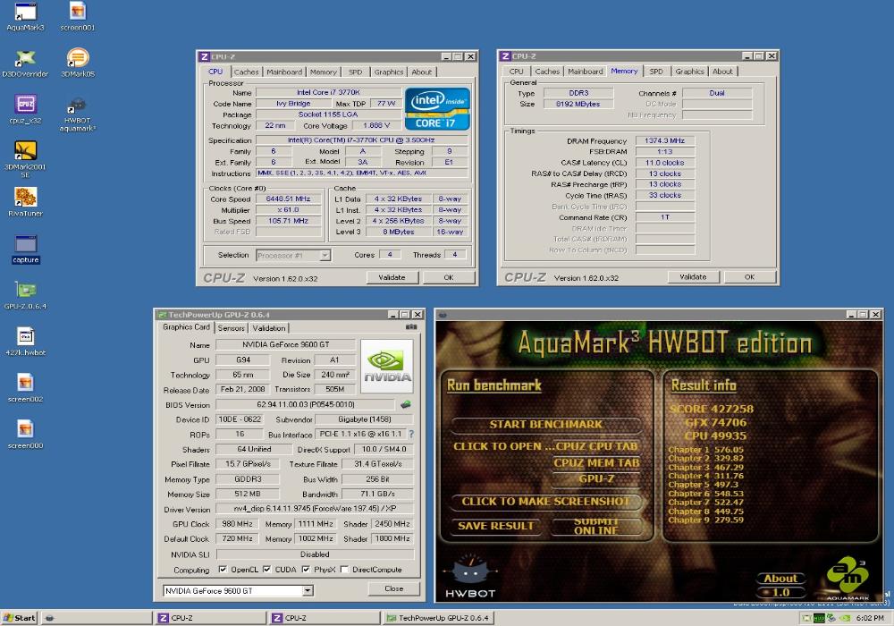Click OK in the left CPU-Z window
The image size is (894, 626).
449,277
